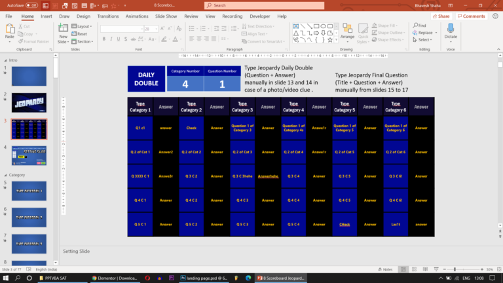
Task: Open the Animations tab
Action: pyautogui.click(x=137, y=16)
